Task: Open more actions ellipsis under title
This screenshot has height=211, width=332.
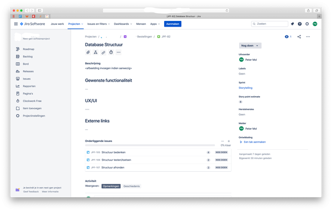Action: click(119, 52)
